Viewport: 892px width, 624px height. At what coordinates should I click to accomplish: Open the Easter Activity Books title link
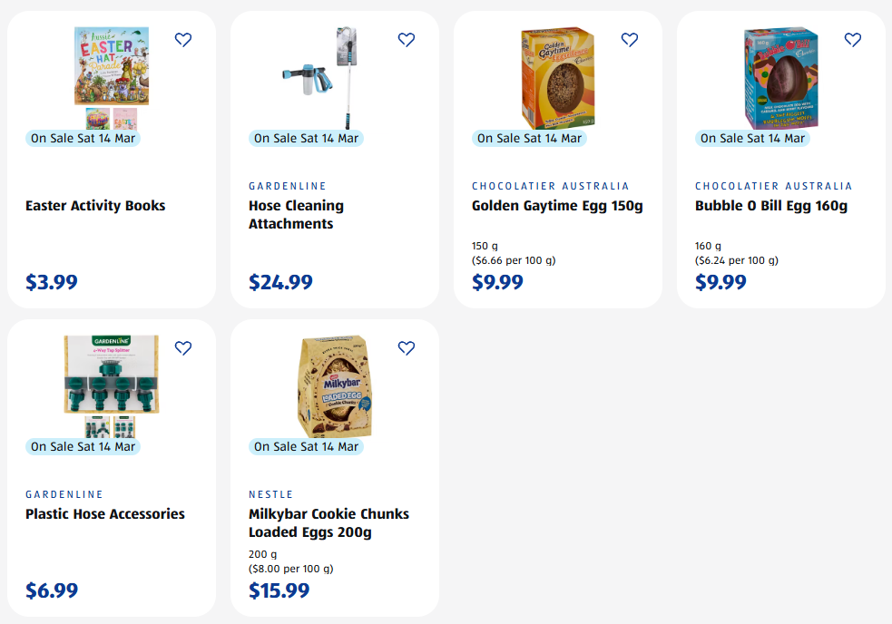95,206
